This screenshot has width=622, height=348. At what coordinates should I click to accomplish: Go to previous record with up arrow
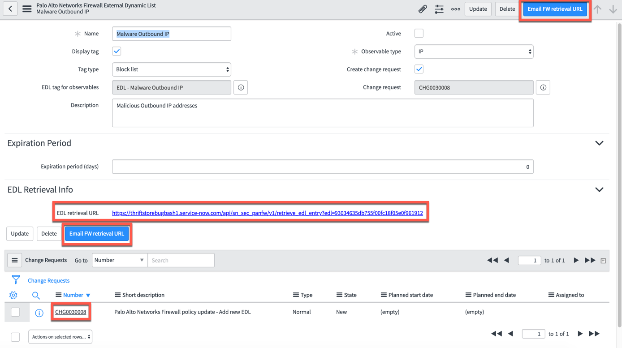(x=598, y=9)
